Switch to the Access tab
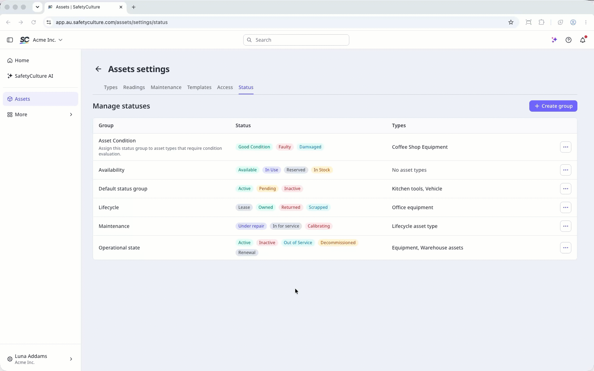Image resolution: width=594 pixels, height=371 pixels. pyautogui.click(x=225, y=87)
